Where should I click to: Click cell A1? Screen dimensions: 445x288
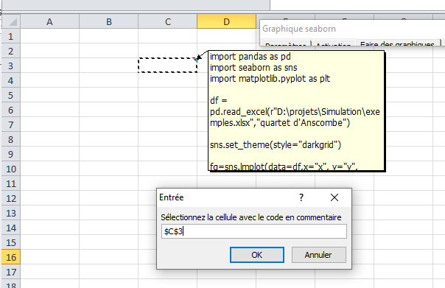pyautogui.click(x=49, y=36)
